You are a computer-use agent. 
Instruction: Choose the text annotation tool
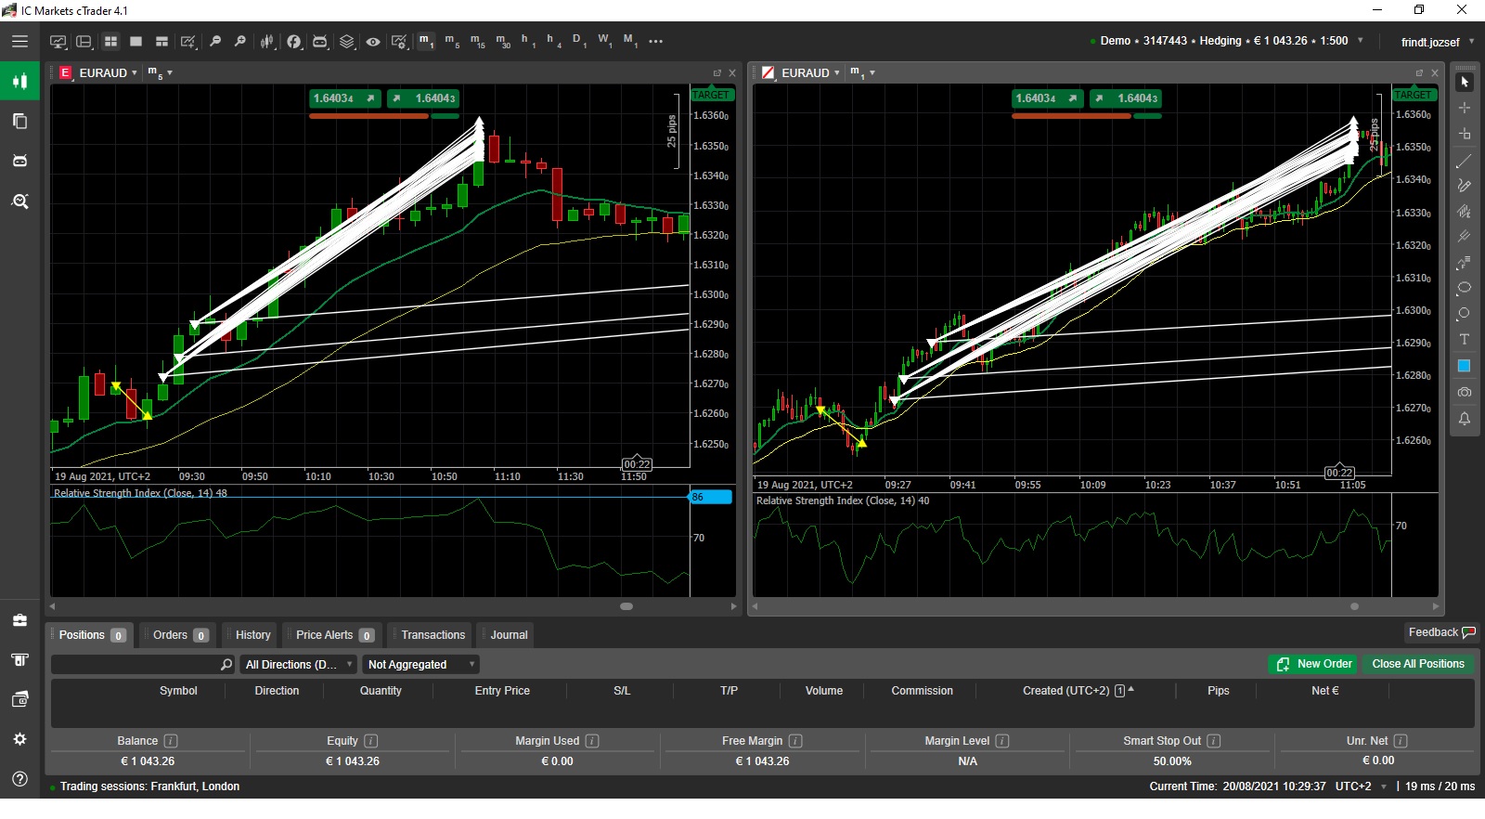(1465, 340)
